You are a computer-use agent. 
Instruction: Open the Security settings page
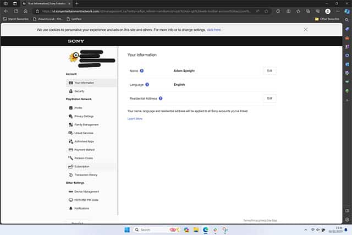(79, 91)
